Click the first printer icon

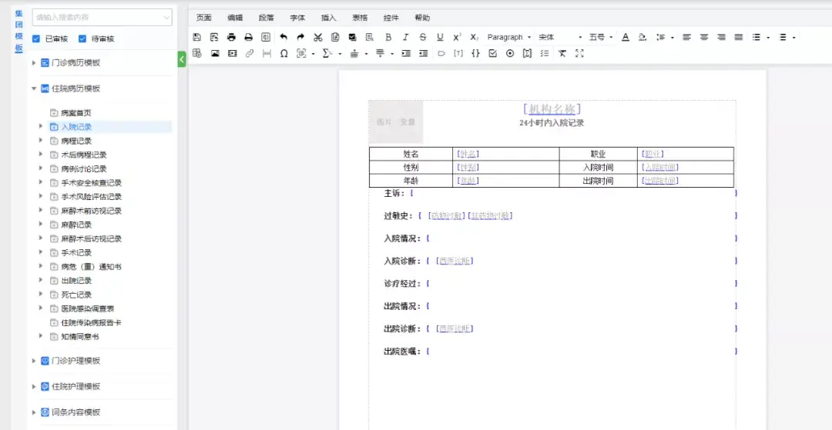pos(231,37)
